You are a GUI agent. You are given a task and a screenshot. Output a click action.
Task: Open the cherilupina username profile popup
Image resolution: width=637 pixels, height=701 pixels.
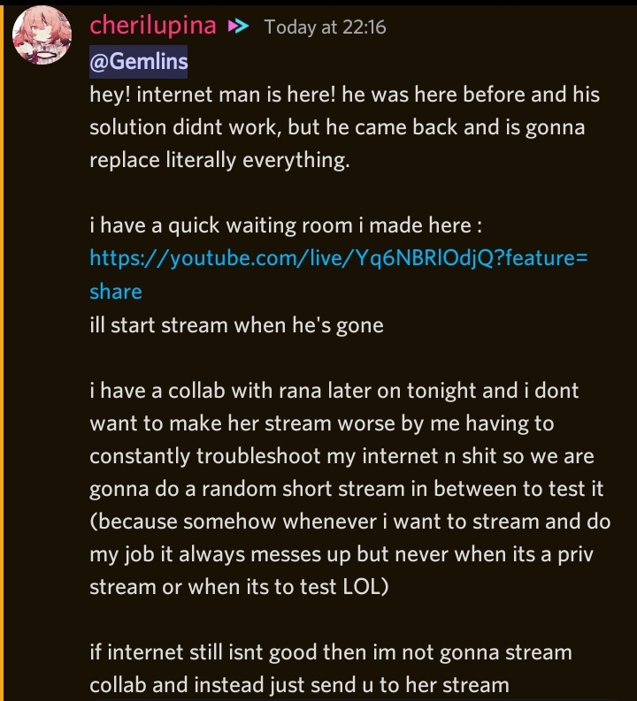point(153,26)
